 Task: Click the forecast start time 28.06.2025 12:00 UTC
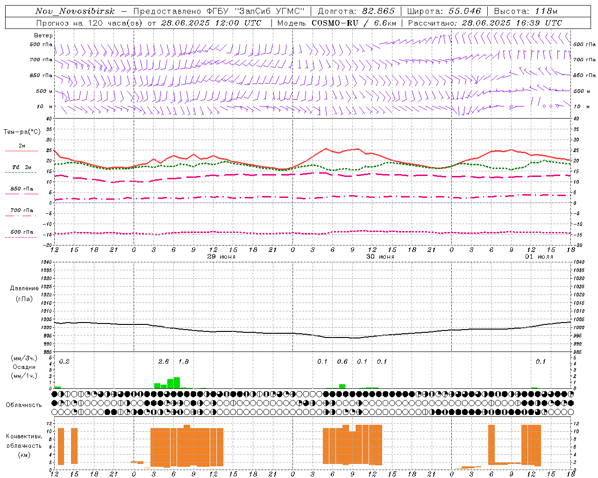[x=211, y=23]
